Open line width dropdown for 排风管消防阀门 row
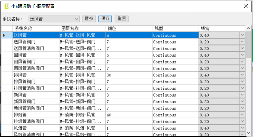 [242, 88]
